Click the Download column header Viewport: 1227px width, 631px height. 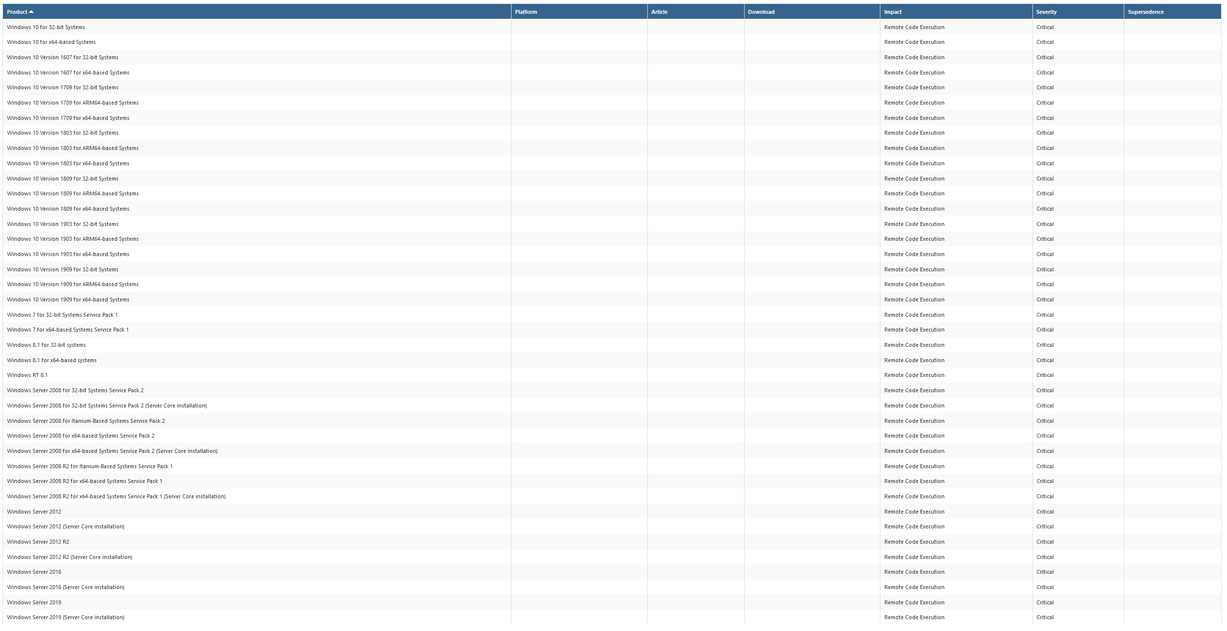pyautogui.click(x=761, y=12)
